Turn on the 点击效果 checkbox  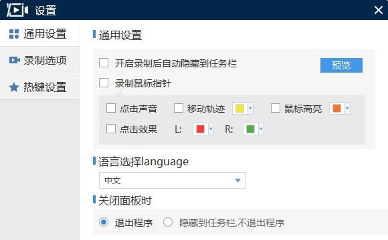(x=111, y=129)
